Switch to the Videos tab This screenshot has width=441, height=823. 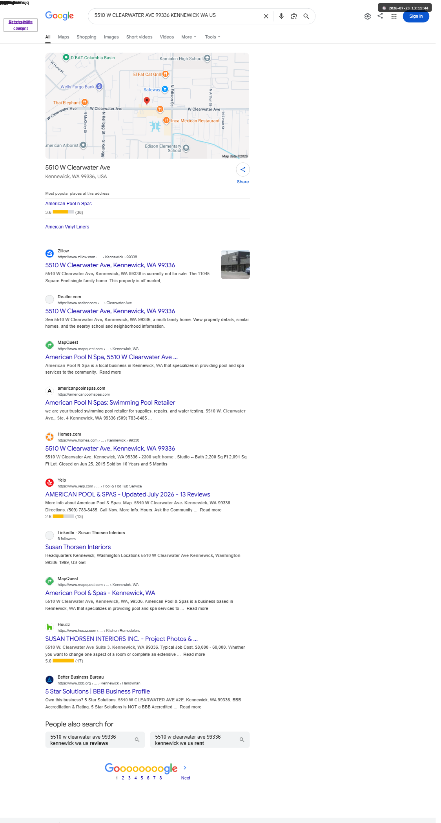pos(167,37)
